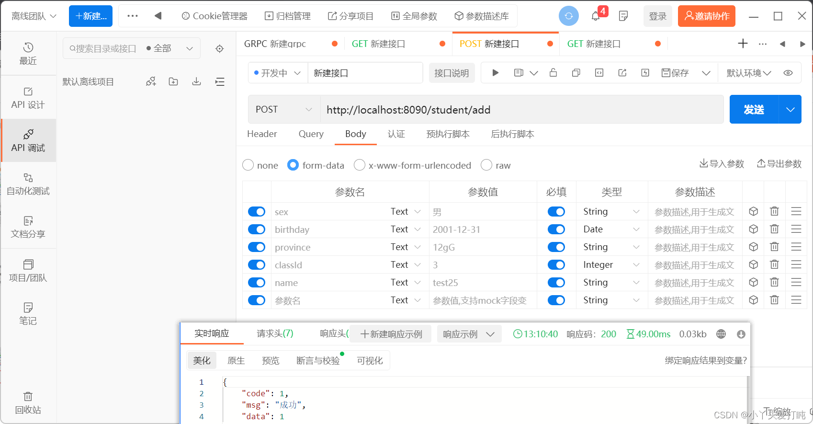Open the all filter dropdown
Image resolution: width=813 pixels, height=424 pixels.
point(169,48)
